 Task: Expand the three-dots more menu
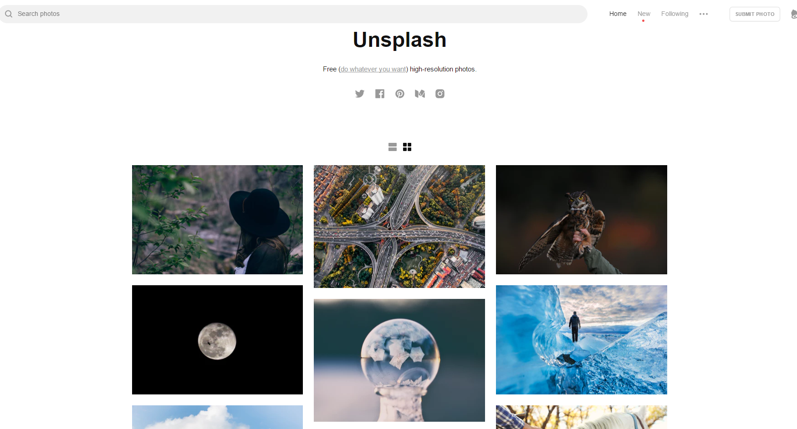coord(704,14)
